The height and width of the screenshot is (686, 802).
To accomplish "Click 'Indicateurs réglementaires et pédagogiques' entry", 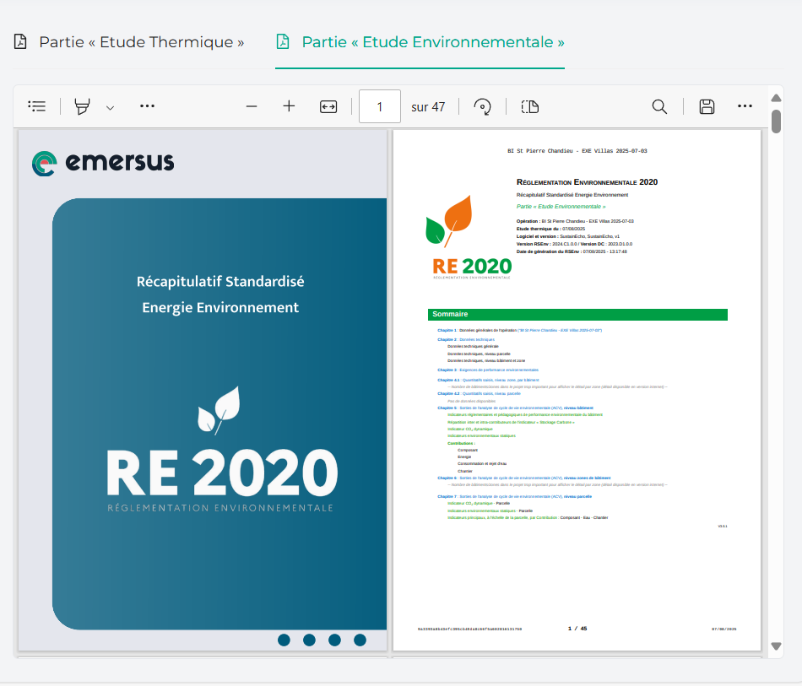I will pyautogui.click(x=525, y=414).
